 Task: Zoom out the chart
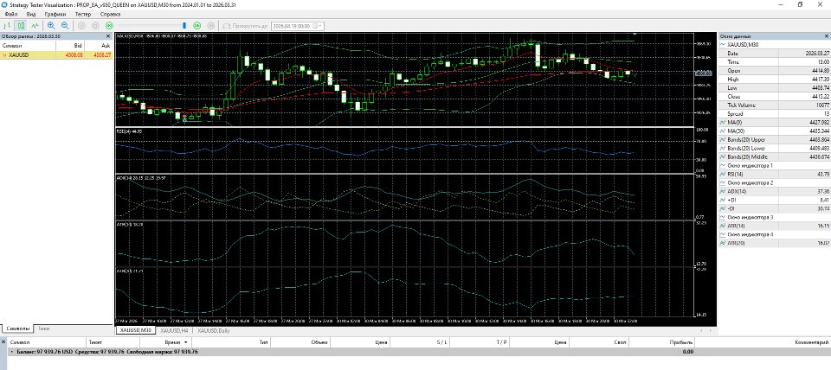pyautogui.click(x=65, y=25)
